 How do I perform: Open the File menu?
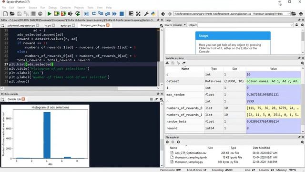pyautogui.click(x=4, y=8)
